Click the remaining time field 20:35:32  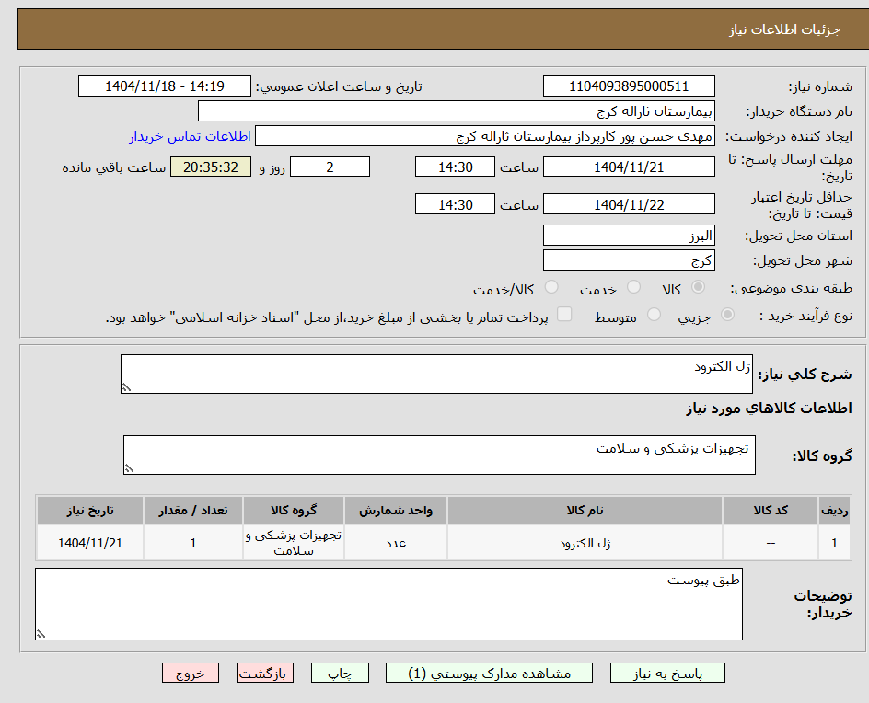(x=211, y=167)
